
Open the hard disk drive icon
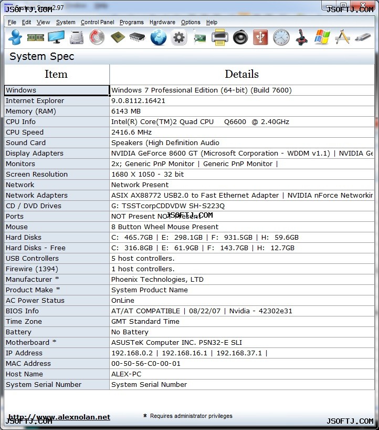click(77, 37)
